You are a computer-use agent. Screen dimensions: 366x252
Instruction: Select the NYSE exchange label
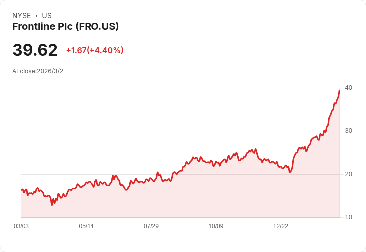tap(22, 16)
